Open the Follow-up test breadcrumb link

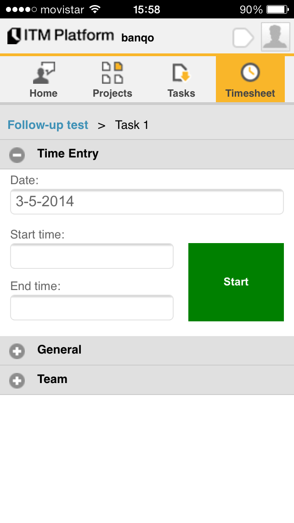click(x=48, y=125)
